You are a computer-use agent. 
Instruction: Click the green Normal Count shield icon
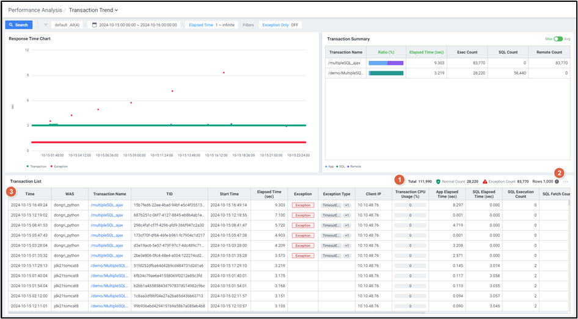tap(438, 181)
